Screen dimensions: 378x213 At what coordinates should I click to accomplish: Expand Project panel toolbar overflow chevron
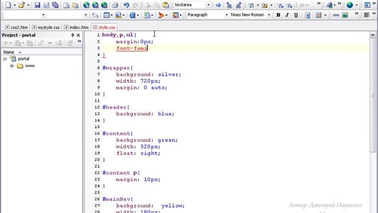click(x=79, y=41)
